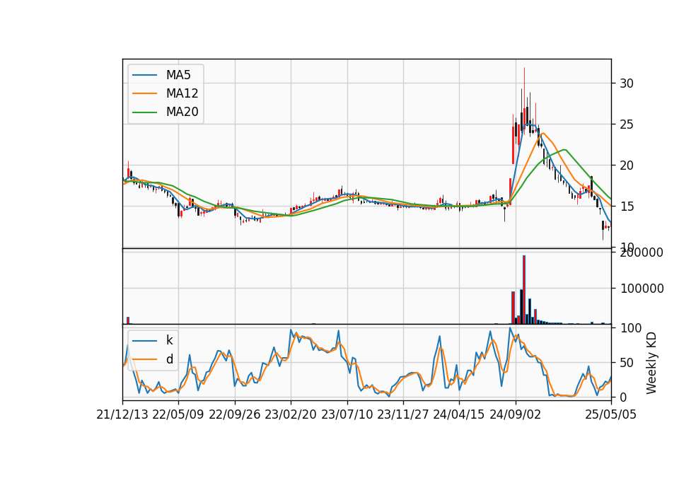Click the MA5 legend label
679x488 pixels.
pyautogui.click(x=178, y=75)
